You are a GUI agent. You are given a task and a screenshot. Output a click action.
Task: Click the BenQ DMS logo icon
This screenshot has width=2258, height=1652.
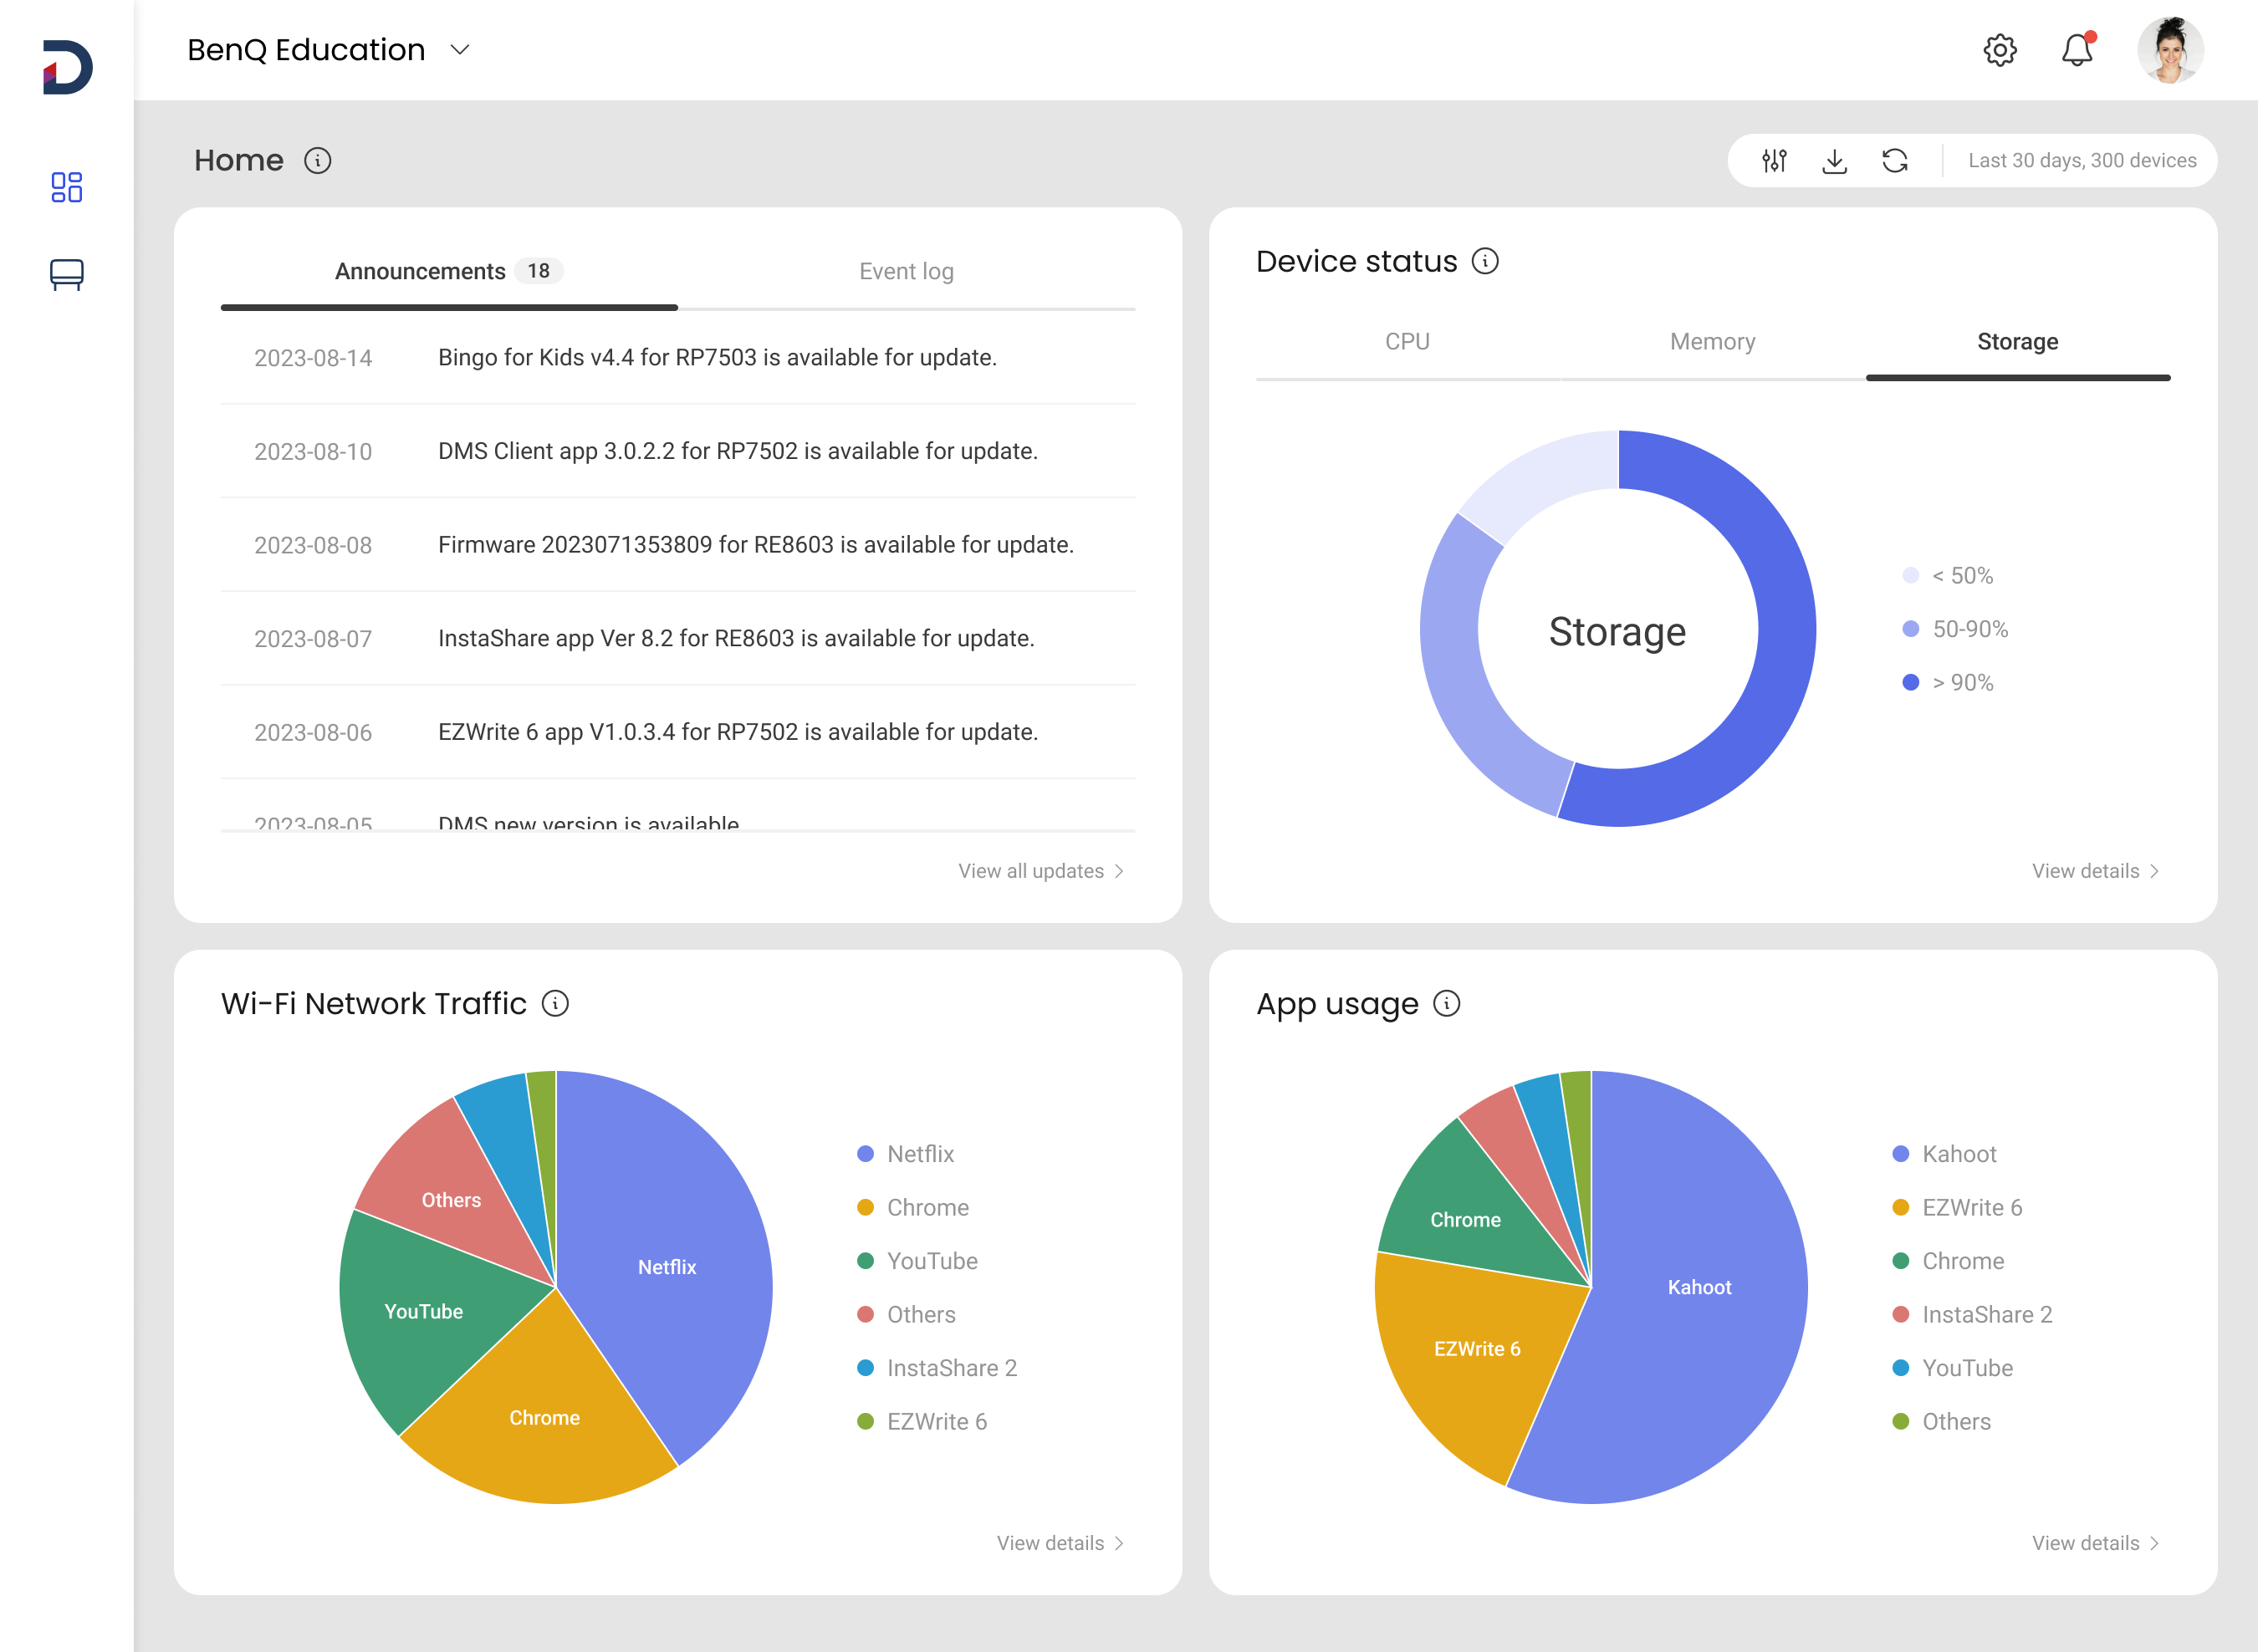(67, 67)
